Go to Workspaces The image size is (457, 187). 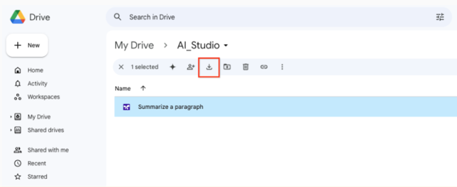click(43, 97)
